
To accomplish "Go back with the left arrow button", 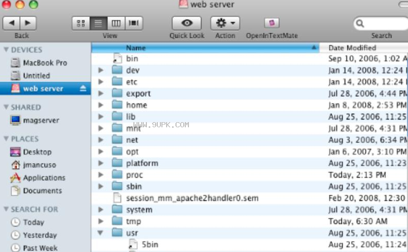I will point(11,23).
